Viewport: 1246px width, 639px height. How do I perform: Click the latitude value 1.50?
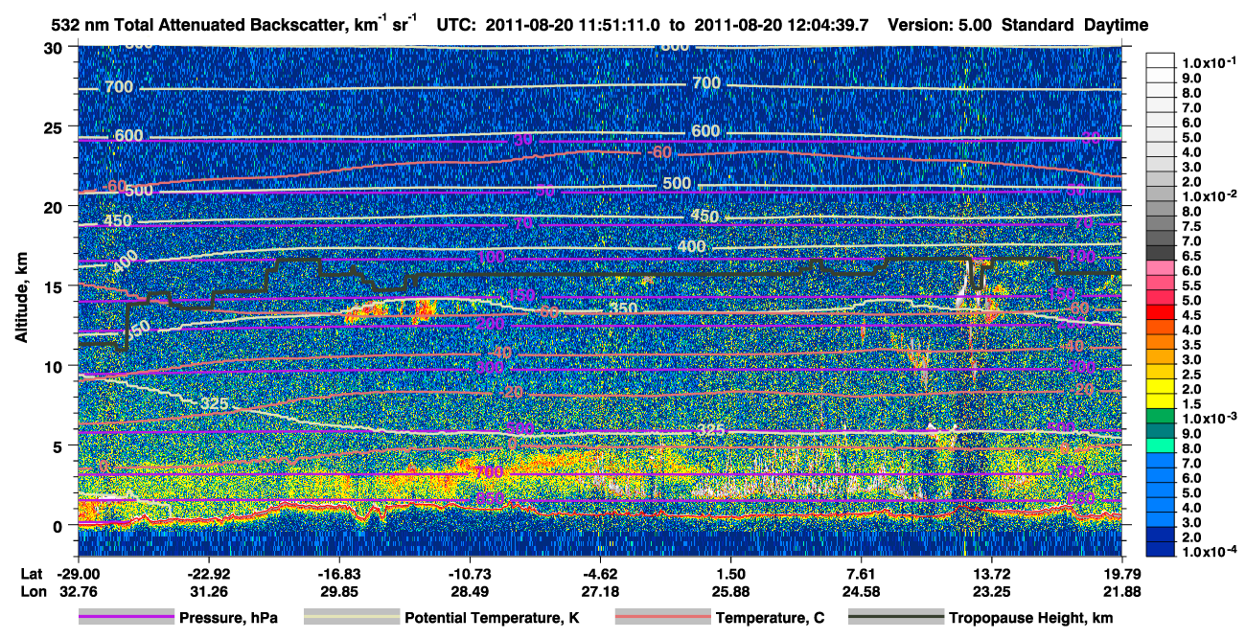pos(731,573)
